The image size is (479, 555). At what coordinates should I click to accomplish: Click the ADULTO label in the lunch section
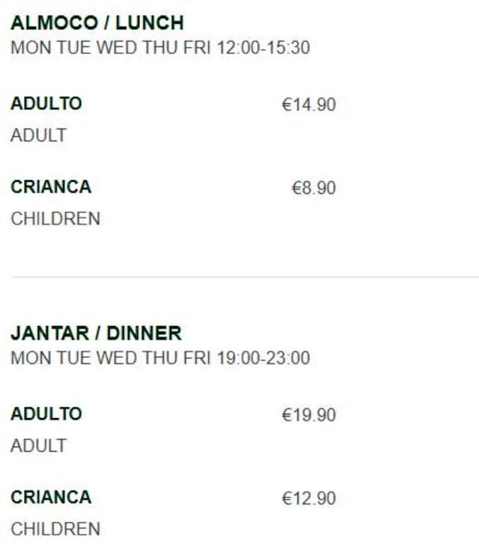(46, 104)
